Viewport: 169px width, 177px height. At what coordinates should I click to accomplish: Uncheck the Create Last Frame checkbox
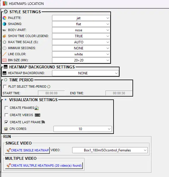pos(6,122)
